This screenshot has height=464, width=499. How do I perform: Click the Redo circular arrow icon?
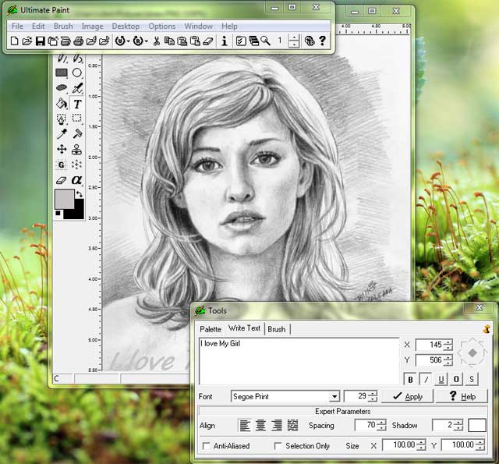click(x=138, y=41)
